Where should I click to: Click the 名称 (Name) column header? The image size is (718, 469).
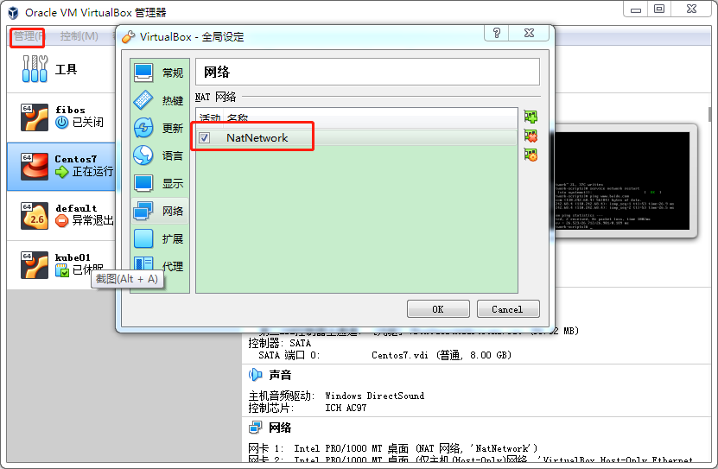coord(238,118)
